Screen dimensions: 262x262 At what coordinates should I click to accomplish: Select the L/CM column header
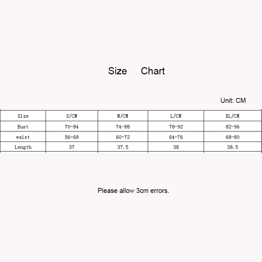pos(176,116)
